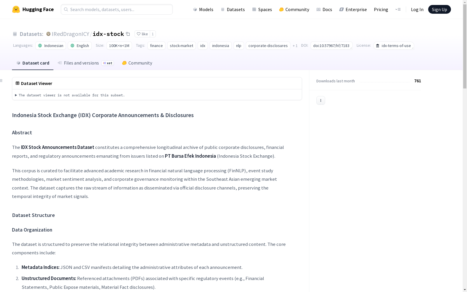This screenshot has height=292, width=467.
Task: Click the scrollbar down arrow
Action: [x=465, y=290]
